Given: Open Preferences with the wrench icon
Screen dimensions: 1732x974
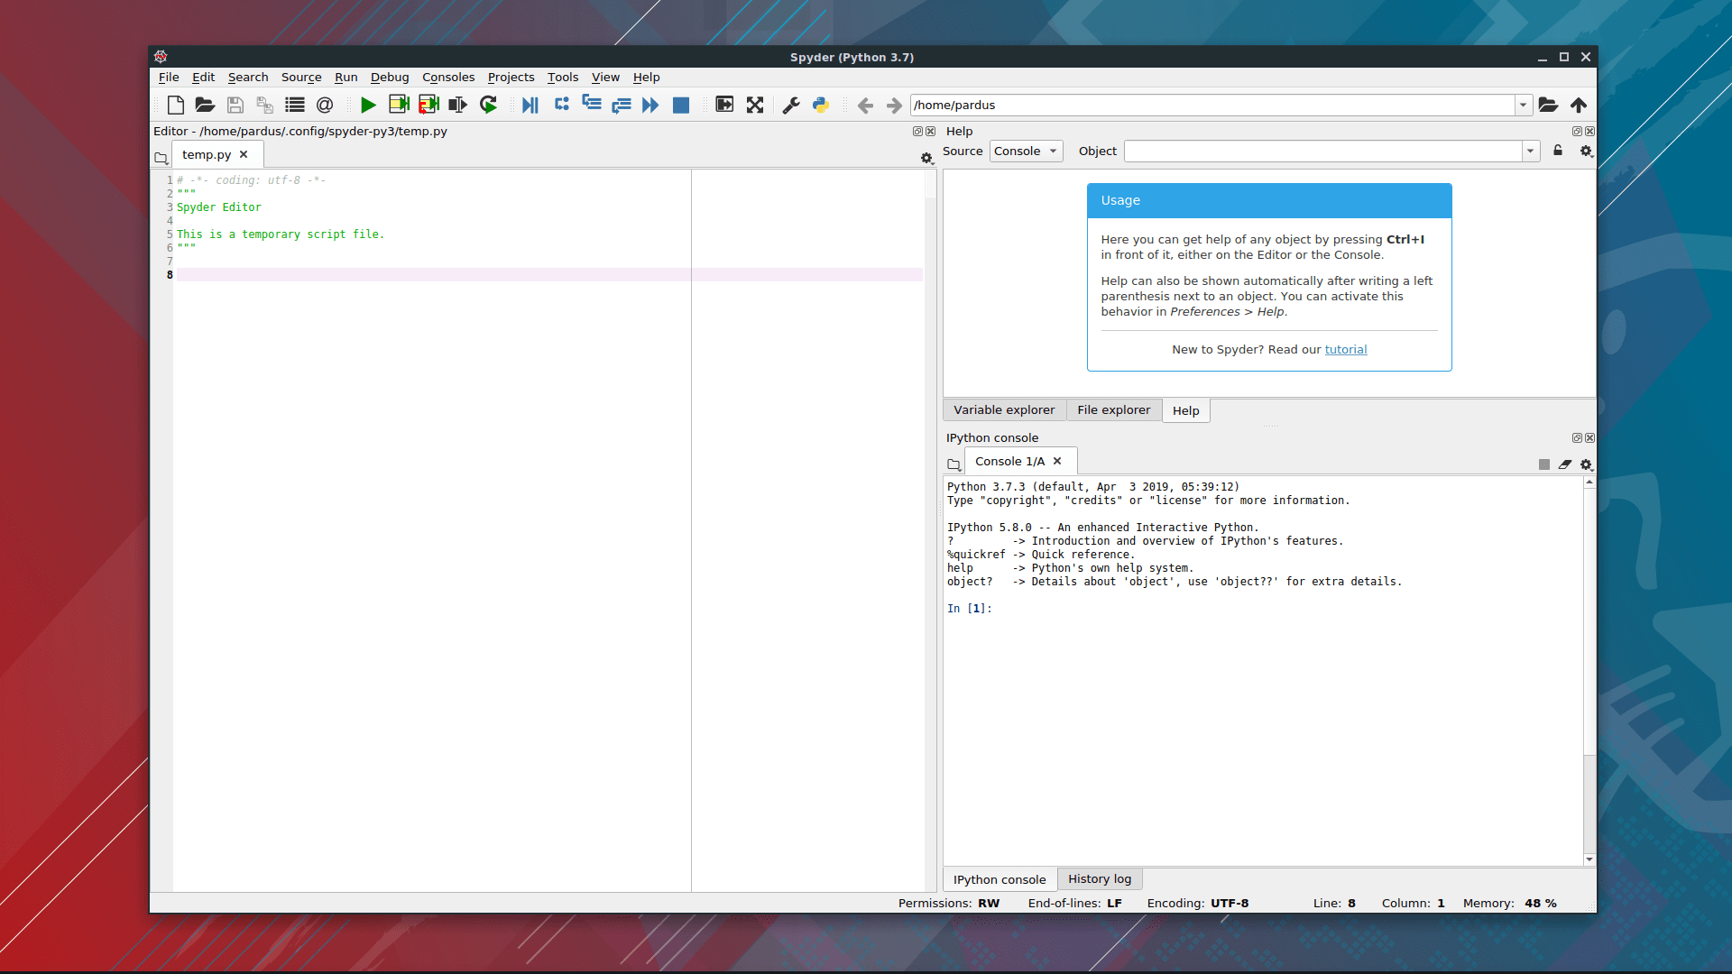Looking at the screenshot, I should point(791,106).
